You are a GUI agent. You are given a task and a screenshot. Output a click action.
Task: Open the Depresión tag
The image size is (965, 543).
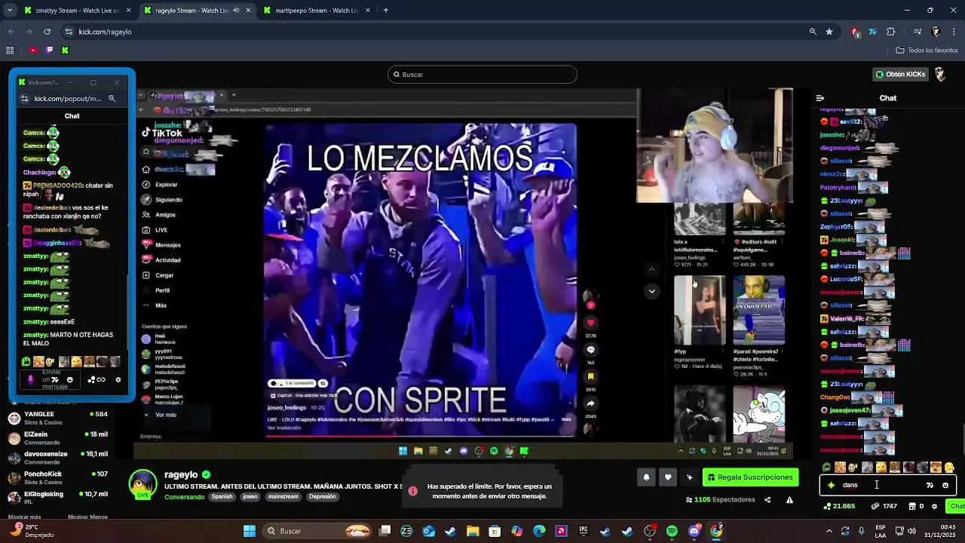click(x=322, y=496)
